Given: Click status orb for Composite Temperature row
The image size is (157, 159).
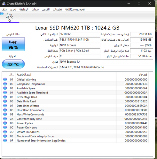Looking at the screenshot, I should coord(5,84).
